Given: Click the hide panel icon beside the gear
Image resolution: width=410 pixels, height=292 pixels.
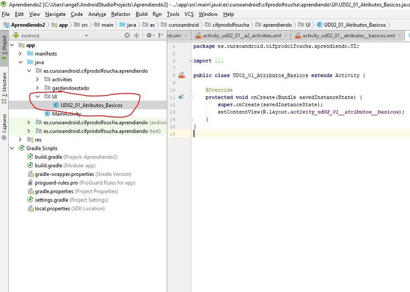Looking at the screenshot, I should point(161,35).
